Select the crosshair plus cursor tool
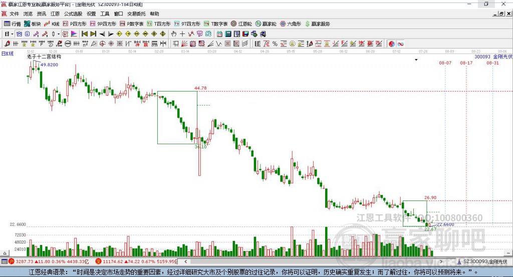This screenshot has height=277, width=513. (x=182, y=34)
